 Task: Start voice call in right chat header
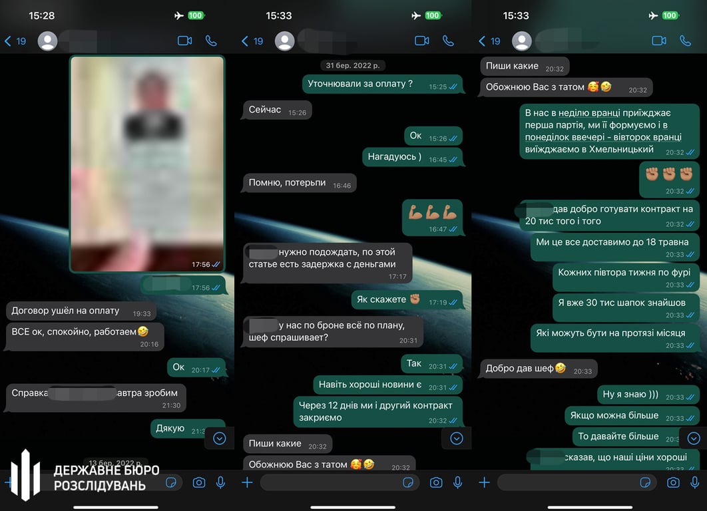click(685, 41)
